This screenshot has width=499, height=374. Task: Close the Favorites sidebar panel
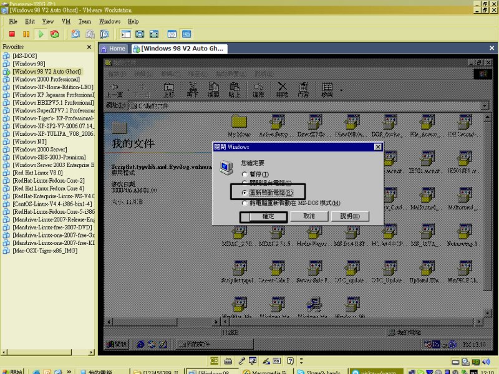pos(89,47)
